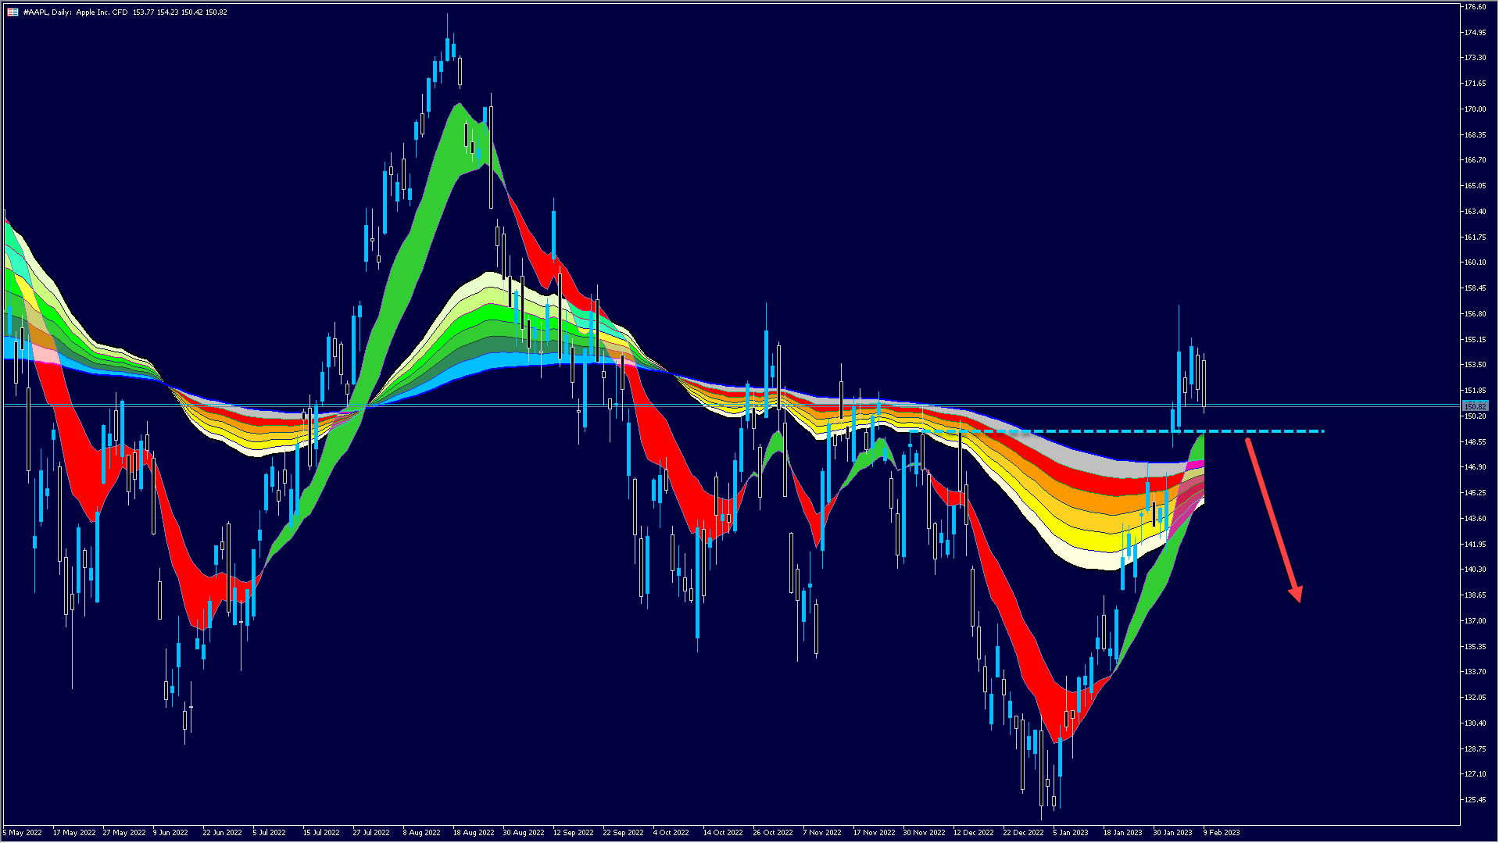Click the 163.40 price scale label
The width and height of the screenshot is (1499, 843).
[x=1476, y=212]
